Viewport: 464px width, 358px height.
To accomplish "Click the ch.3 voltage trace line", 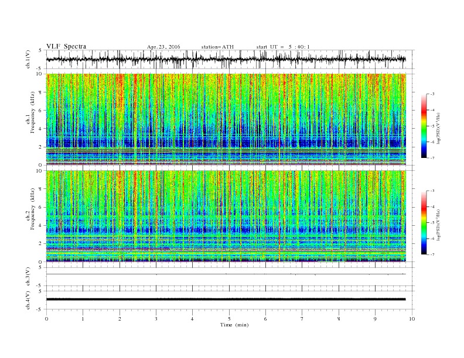I will (x=226, y=274).
